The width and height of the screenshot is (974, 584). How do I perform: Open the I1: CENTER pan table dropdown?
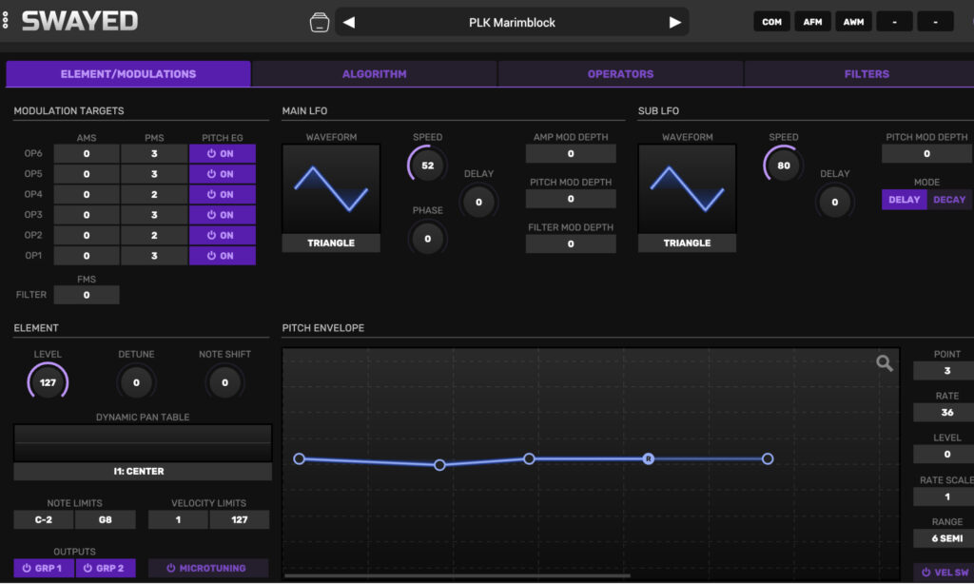tap(143, 472)
